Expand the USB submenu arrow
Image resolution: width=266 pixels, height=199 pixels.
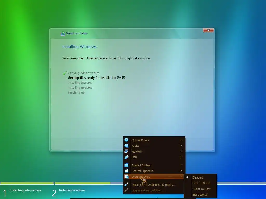[x=181, y=157]
